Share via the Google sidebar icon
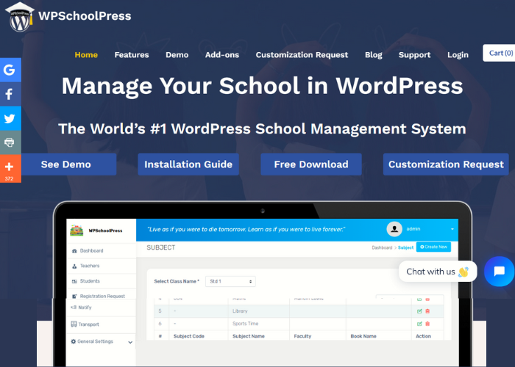 tap(10, 70)
